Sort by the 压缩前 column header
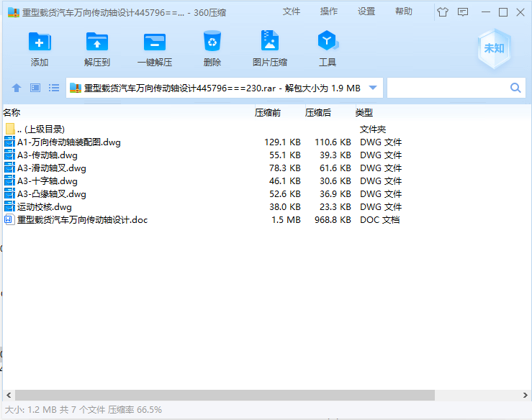 click(268, 112)
